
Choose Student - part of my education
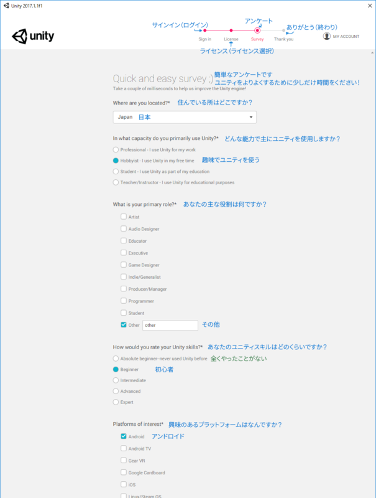116,172
